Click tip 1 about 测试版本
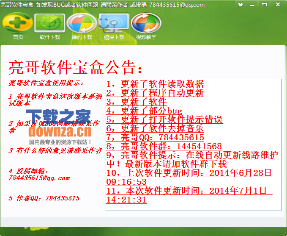 point(55,100)
